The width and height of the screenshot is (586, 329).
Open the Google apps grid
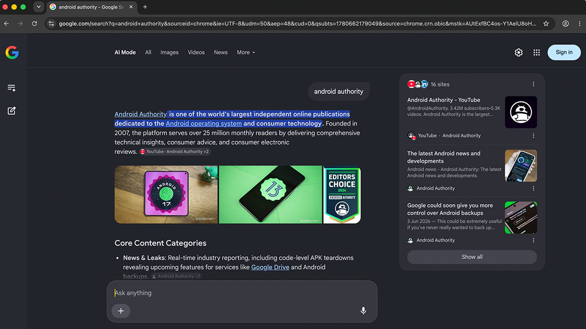pos(537,53)
